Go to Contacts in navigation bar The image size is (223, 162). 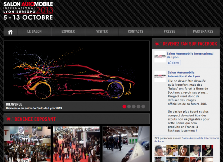point(135,32)
